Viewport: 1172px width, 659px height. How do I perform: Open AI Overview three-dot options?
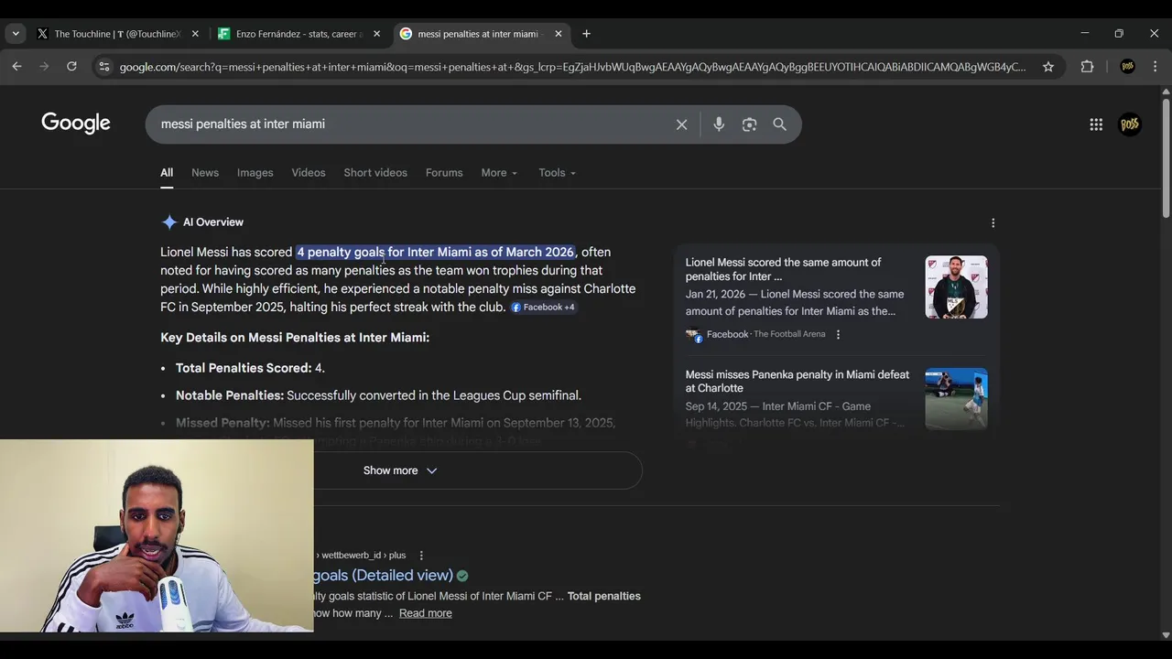[993, 222]
